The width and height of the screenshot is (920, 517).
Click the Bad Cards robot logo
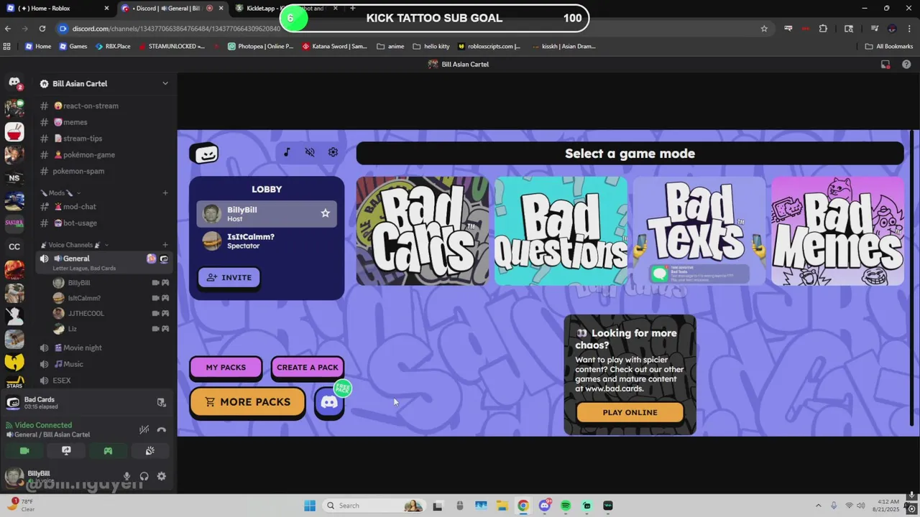tap(204, 153)
